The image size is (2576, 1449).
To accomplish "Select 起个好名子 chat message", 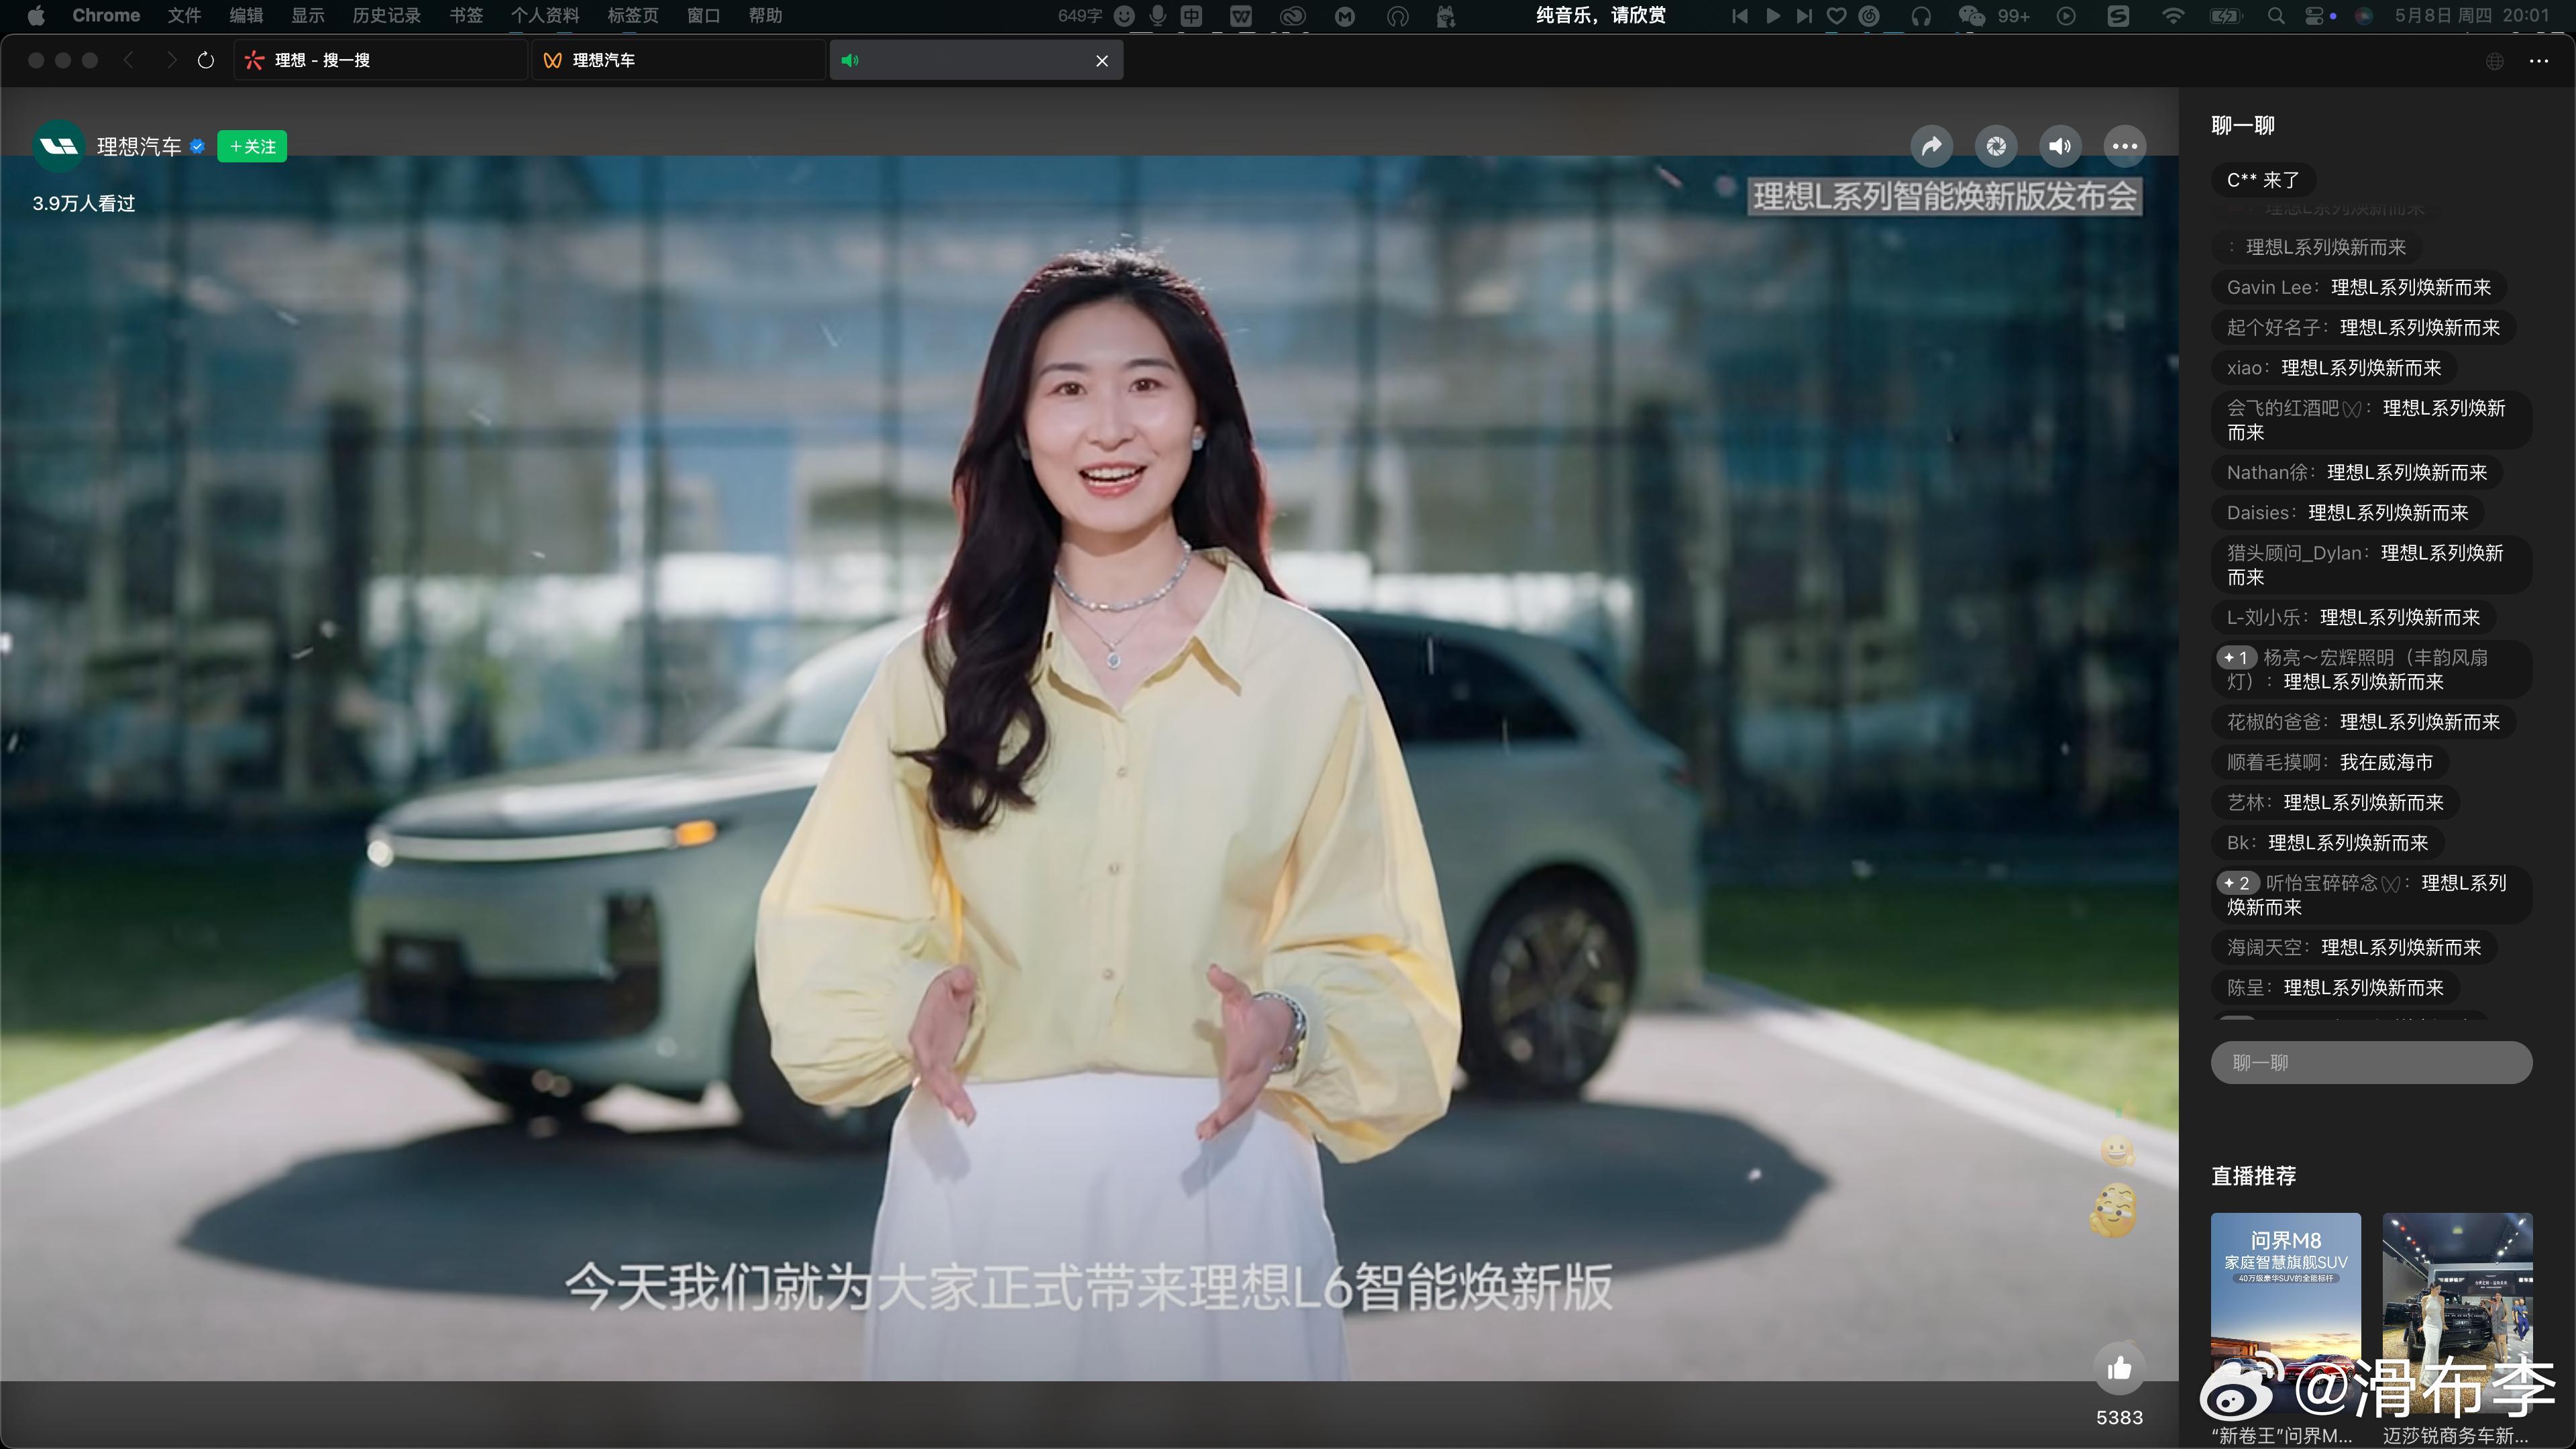I will [x=2362, y=327].
